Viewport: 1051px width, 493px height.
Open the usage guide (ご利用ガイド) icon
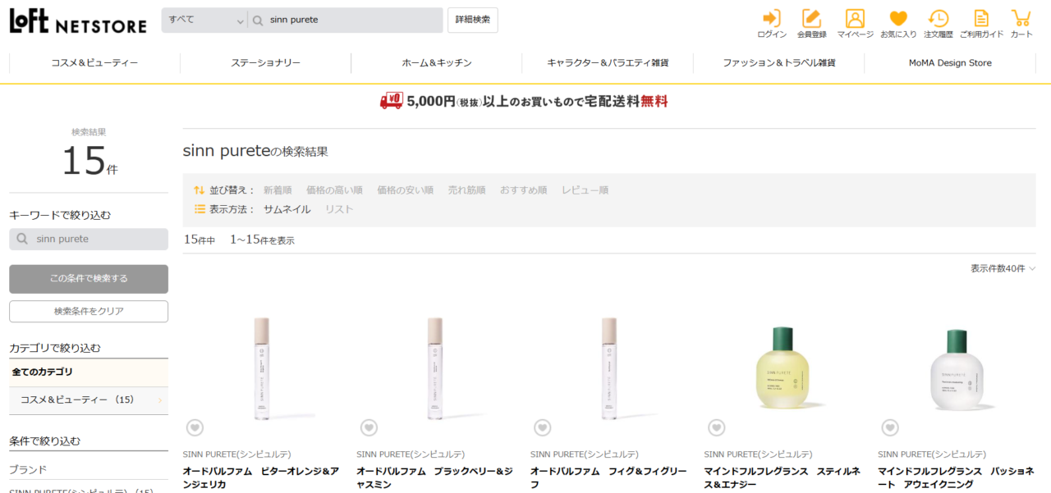pos(981,23)
